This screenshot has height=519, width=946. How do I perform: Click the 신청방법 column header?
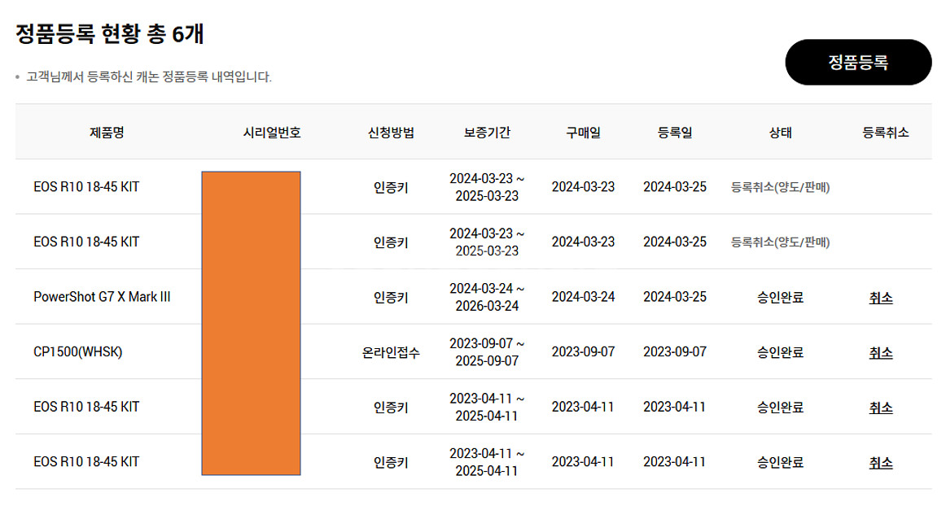click(392, 132)
